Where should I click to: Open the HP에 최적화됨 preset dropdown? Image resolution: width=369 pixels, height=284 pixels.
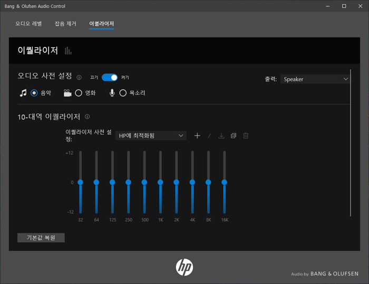click(x=151, y=136)
